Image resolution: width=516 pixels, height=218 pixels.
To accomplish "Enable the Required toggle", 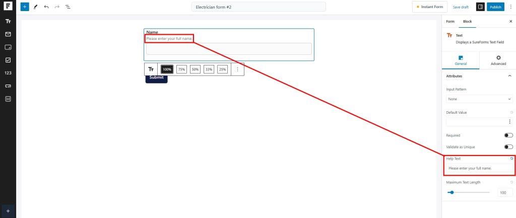I will coord(508,135).
